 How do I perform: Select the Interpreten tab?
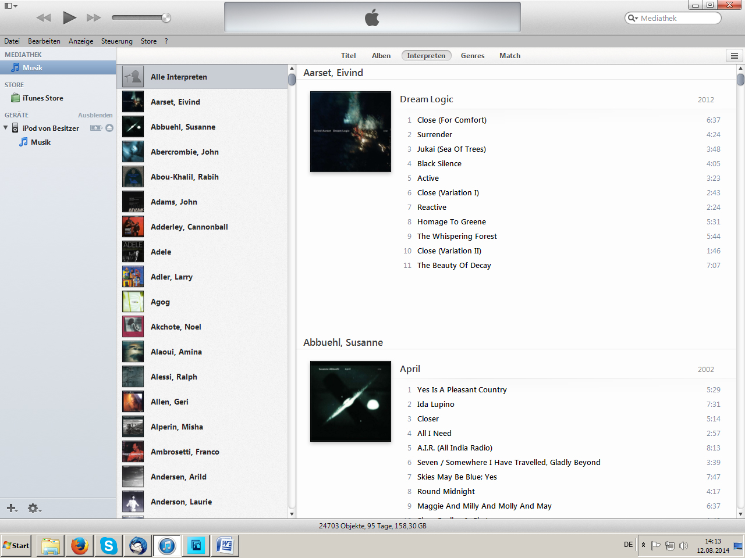(x=426, y=56)
